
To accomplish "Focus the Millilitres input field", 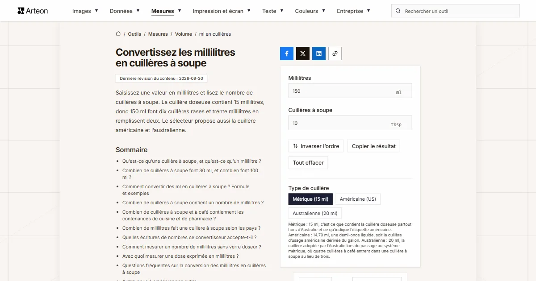I will [x=350, y=91].
